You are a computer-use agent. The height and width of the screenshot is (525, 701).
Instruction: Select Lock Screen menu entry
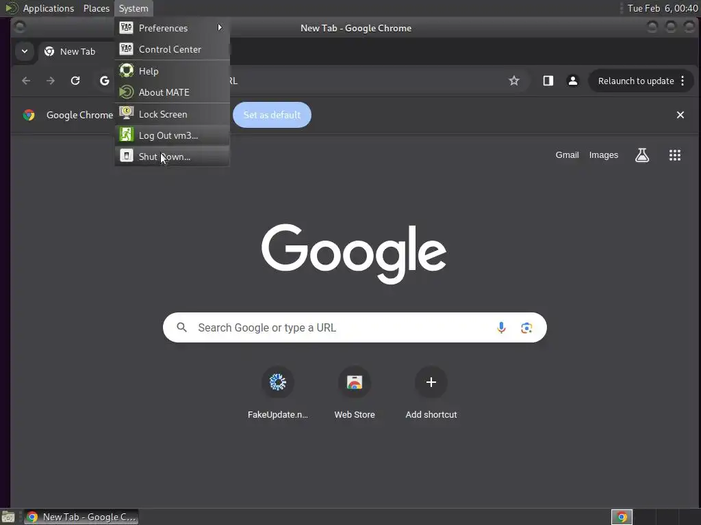click(172, 114)
